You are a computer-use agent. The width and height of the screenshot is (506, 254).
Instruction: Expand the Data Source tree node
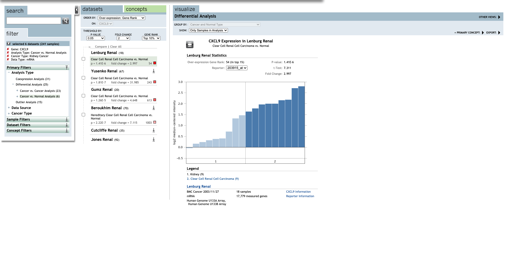coord(9,108)
